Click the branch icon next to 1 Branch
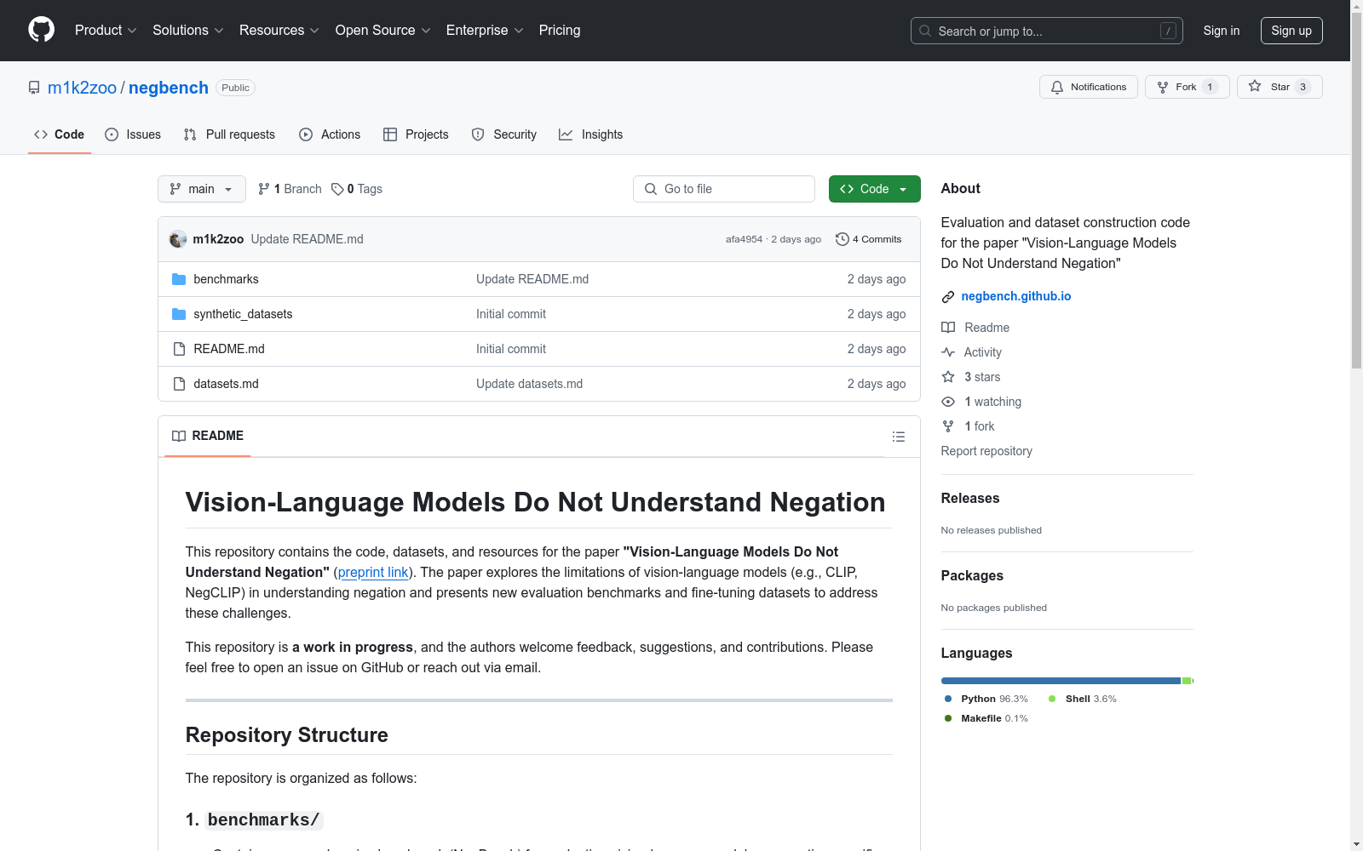 [x=264, y=189]
